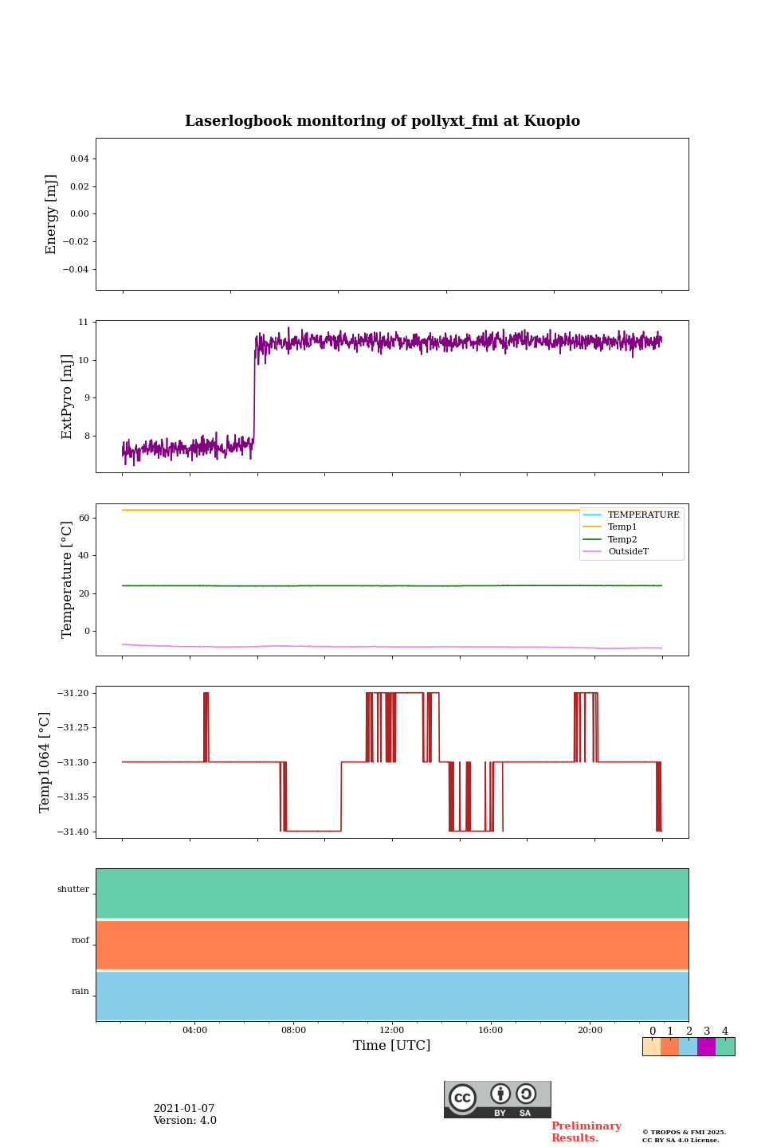Click the red Preliminary Results text

point(586,1132)
